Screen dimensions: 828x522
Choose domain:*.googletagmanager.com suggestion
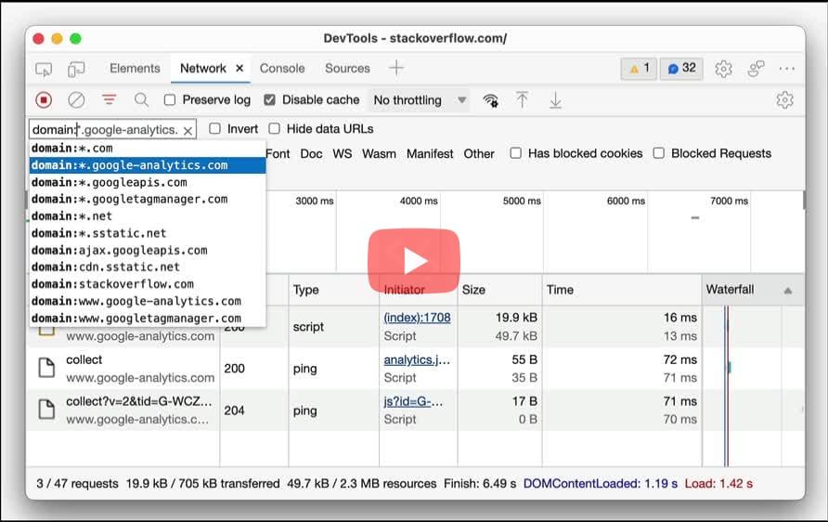click(148, 199)
